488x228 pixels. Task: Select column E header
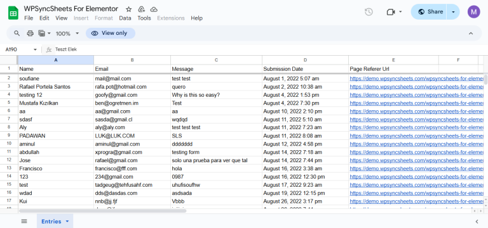[x=393, y=60]
